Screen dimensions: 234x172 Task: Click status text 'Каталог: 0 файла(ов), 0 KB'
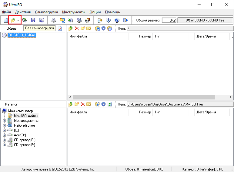203,169
